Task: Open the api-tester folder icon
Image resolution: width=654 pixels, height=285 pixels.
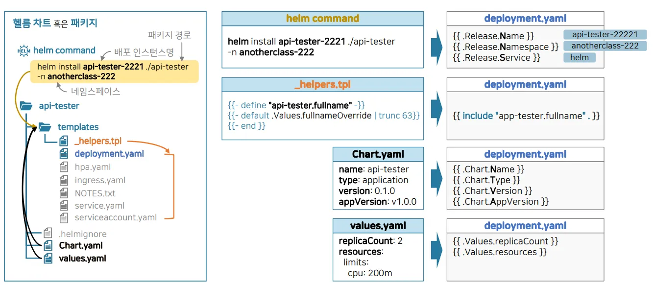Action: pos(26,106)
